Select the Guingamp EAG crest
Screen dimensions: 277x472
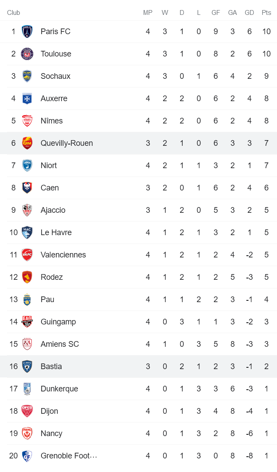(27, 321)
